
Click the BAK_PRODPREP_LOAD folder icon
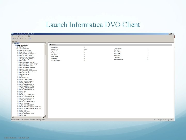click(19, 66)
